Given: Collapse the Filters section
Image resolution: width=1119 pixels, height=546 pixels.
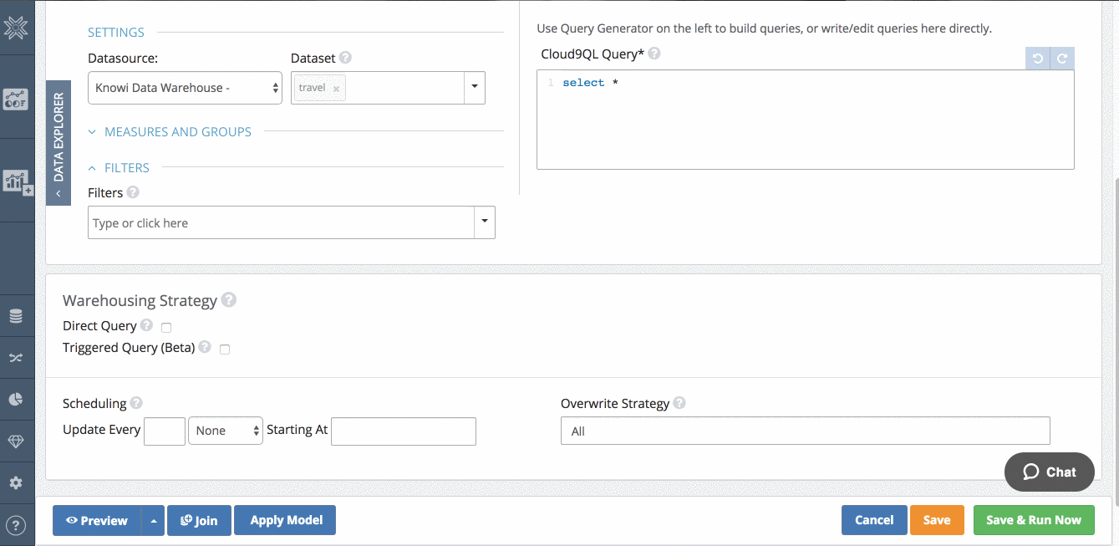Looking at the screenshot, I should (119, 168).
